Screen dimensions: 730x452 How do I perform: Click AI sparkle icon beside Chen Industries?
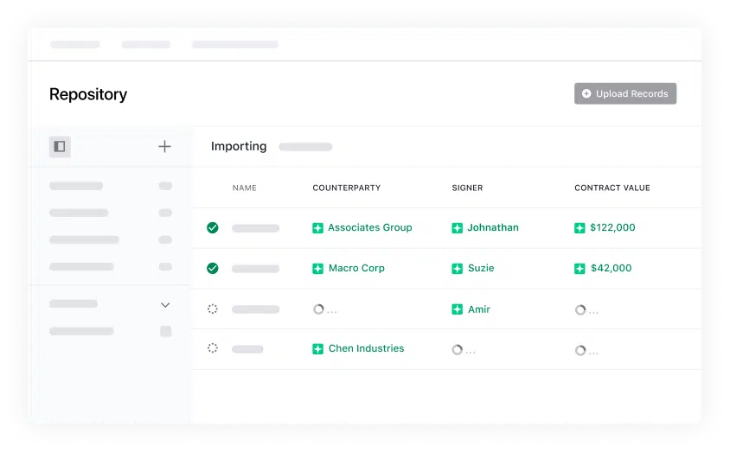(317, 349)
